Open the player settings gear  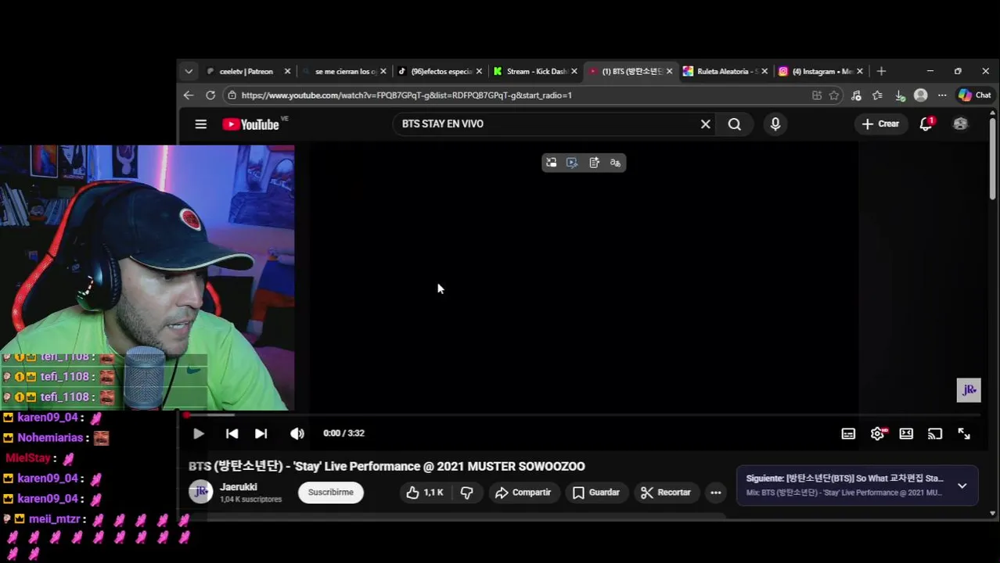tap(877, 434)
